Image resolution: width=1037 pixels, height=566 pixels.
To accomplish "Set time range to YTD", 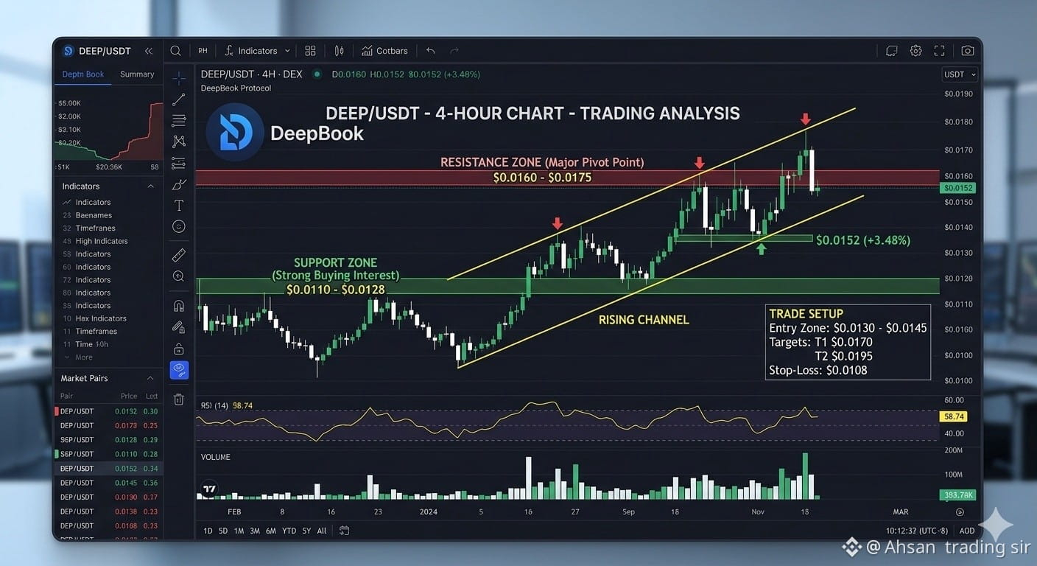I will (289, 531).
